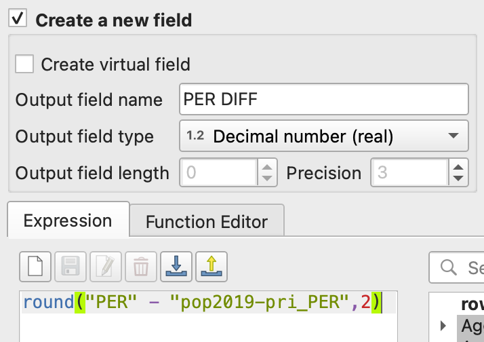Click the Precision number field

pos(409,172)
